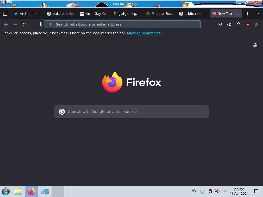Focus the address bar search field
Viewport: 263px width, 197px height.
point(122,24)
